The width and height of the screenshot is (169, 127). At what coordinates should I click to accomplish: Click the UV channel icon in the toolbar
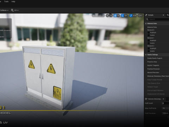coord(12,10)
